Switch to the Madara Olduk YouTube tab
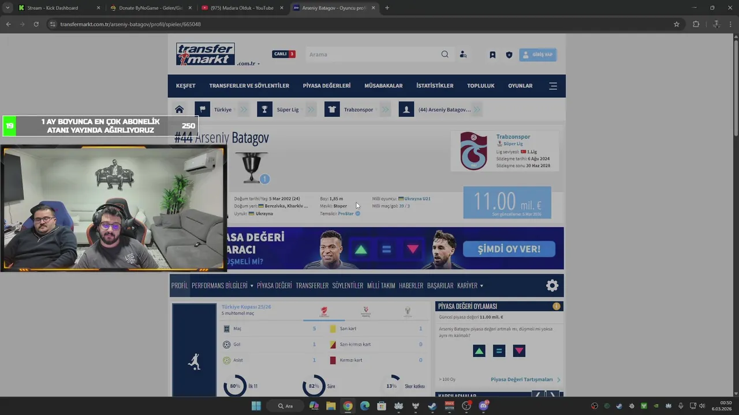Screen dimensions: 739x415 tap(242, 8)
